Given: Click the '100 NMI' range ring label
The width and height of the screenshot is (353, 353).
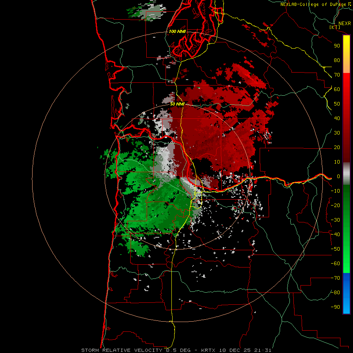Looking at the screenshot, I should coord(177,31).
